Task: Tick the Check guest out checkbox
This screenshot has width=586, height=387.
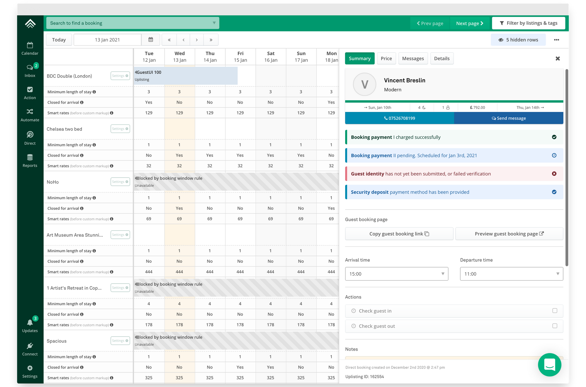Action: pos(555,326)
